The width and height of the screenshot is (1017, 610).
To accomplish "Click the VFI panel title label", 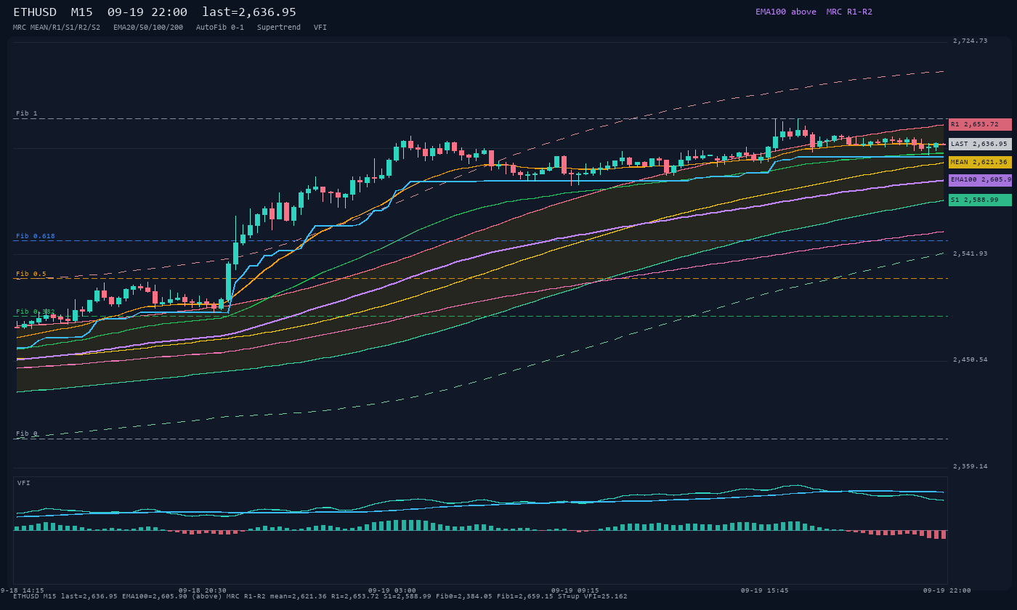I will (24, 483).
